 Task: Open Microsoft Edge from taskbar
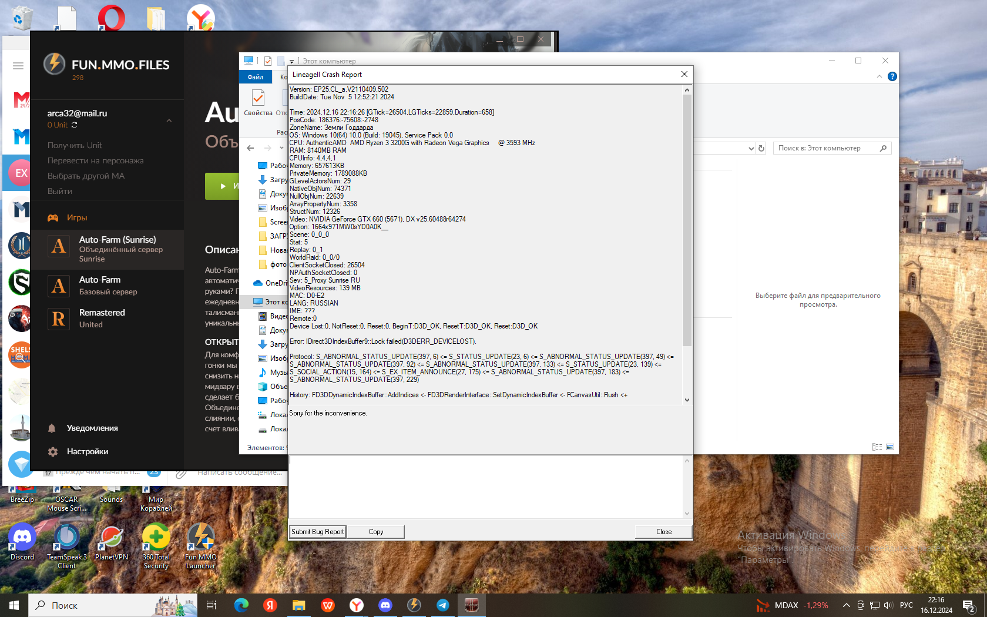[241, 605]
